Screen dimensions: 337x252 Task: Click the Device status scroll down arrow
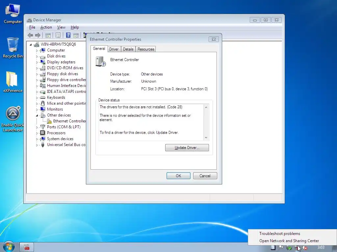[x=206, y=138]
